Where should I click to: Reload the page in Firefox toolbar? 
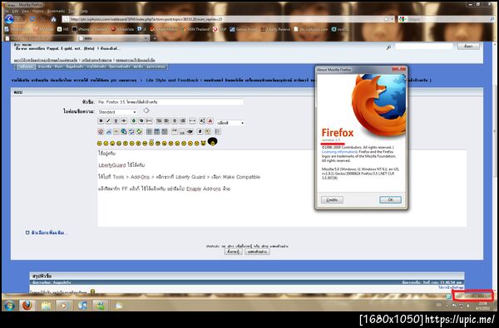pos(32,19)
